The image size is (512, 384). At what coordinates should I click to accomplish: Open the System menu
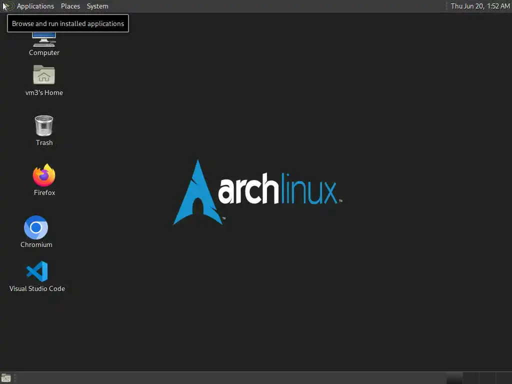pos(97,6)
